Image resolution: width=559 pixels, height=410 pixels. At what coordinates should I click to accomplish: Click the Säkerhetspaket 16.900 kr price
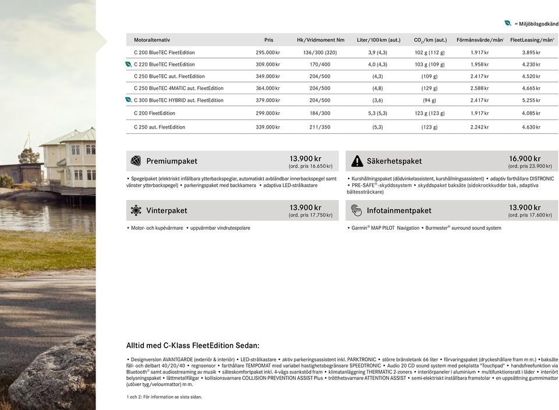(525, 158)
